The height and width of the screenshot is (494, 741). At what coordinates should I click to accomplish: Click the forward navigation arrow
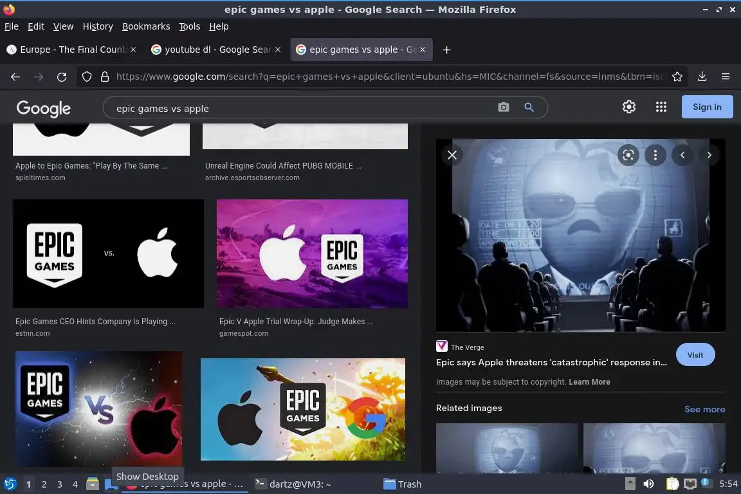coord(39,77)
